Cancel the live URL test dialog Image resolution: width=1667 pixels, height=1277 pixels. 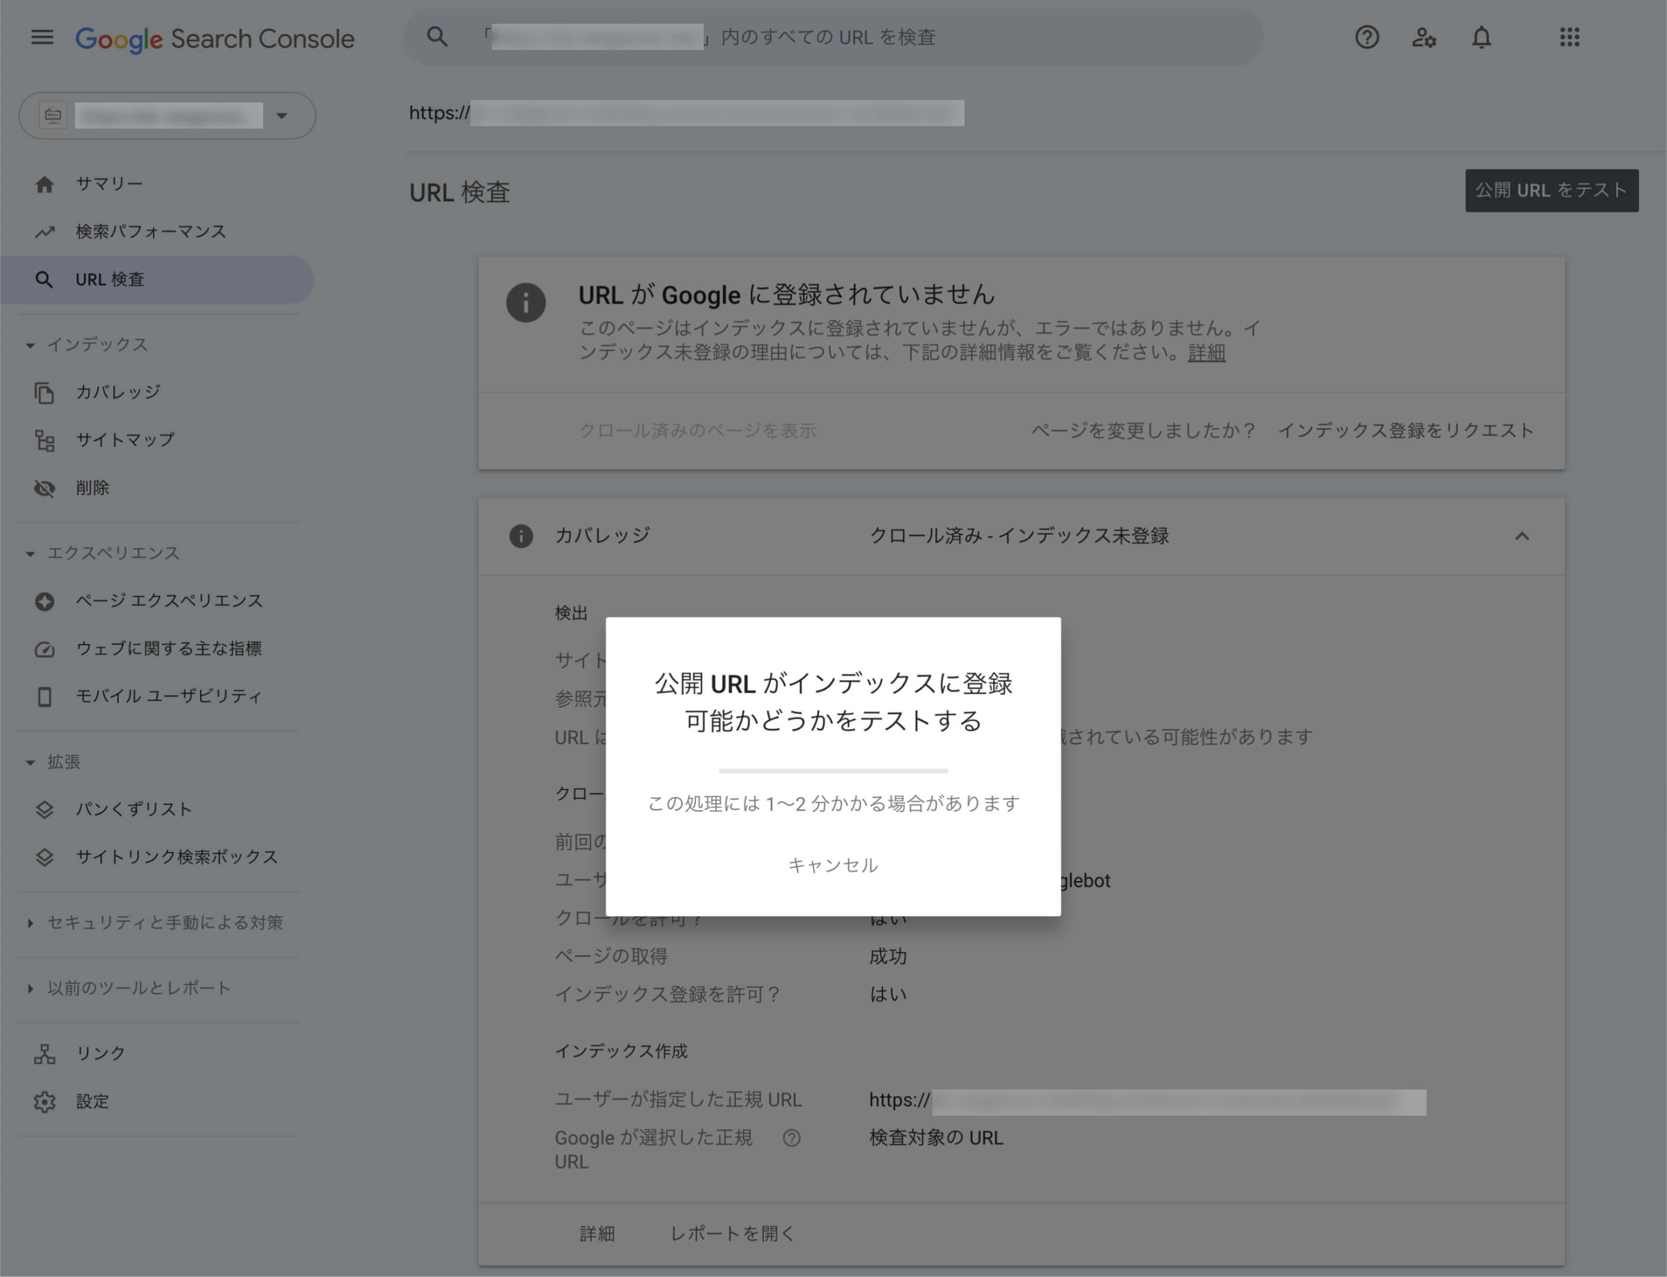833,865
